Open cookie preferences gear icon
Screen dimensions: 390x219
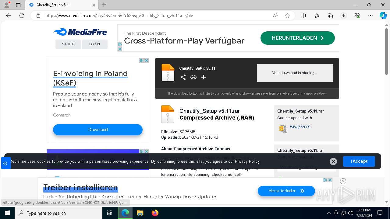[x=5, y=163]
